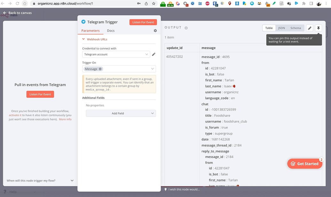Viewport: 331px width, 197px height.
Task: Click the Listen For Event button
Action: [143, 22]
